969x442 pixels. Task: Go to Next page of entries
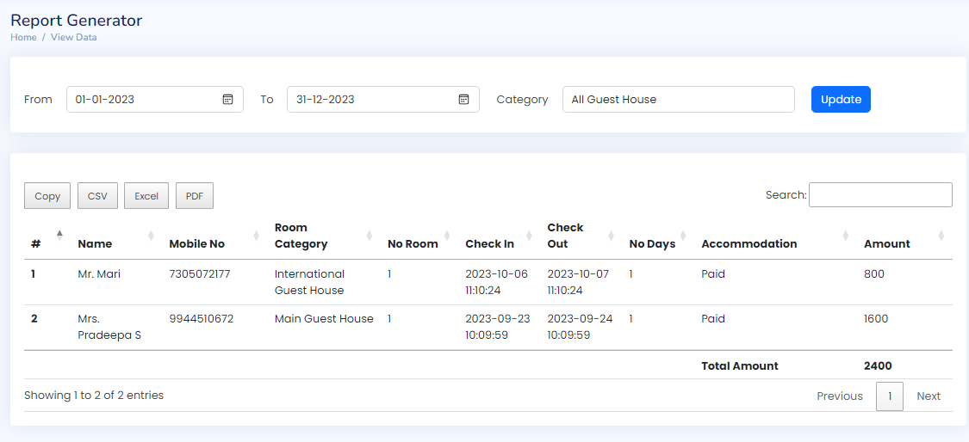[929, 396]
